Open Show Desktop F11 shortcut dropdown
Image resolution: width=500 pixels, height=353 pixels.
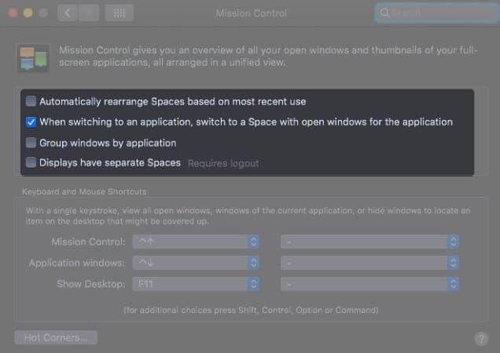point(196,284)
